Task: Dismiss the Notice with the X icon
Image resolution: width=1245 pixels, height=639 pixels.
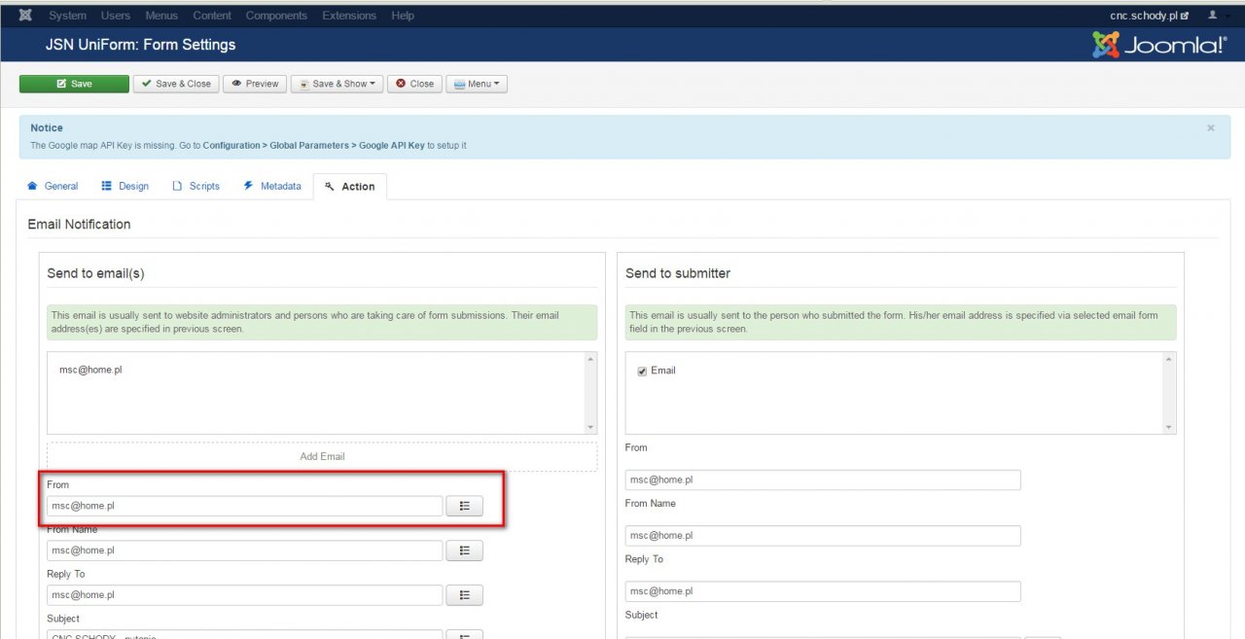Action: pos(1211,127)
